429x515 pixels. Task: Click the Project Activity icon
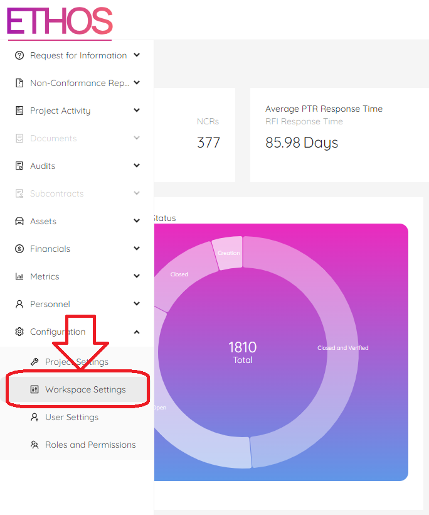click(x=19, y=111)
